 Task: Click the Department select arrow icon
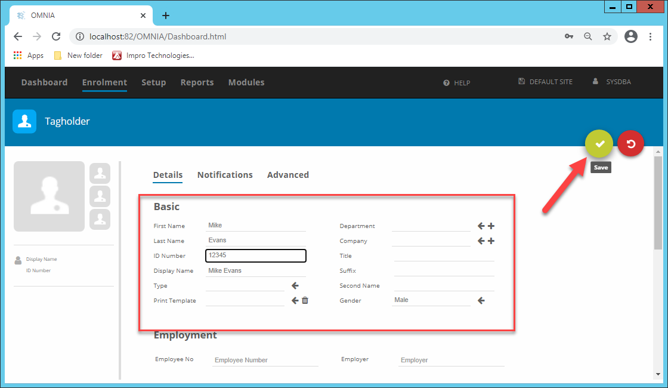click(481, 226)
